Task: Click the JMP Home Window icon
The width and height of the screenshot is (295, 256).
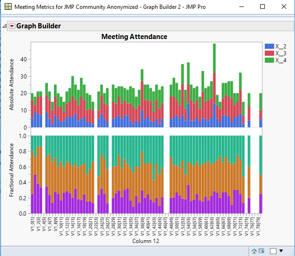Action: pyautogui.click(x=254, y=251)
